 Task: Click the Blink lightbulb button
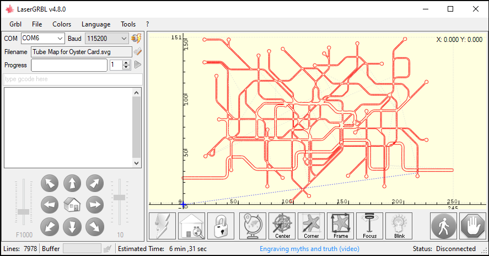coord(399,226)
